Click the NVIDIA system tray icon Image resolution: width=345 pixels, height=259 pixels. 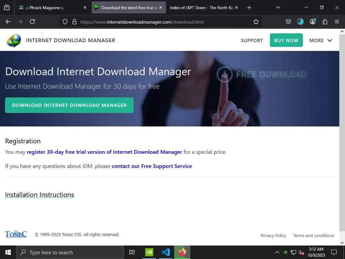coord(285,252)
